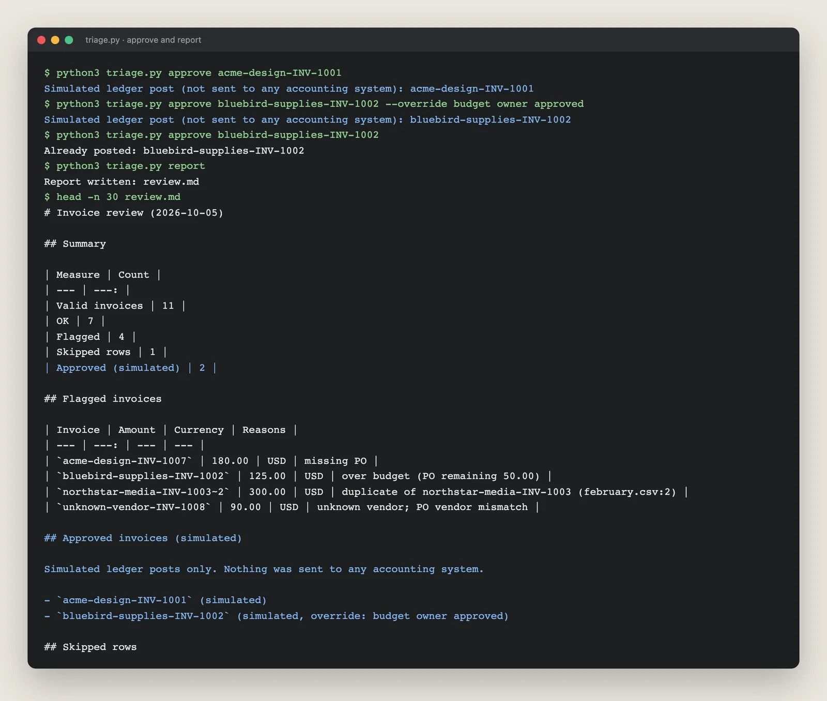Screen dimensions: 827x701
Task: Click the 'Approved (simulated) | 2' row
Action: [131, 368]
